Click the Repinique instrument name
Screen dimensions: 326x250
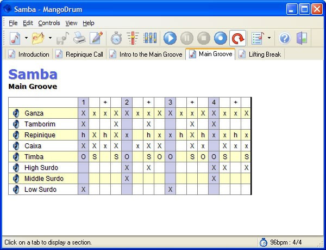(40, 135)
